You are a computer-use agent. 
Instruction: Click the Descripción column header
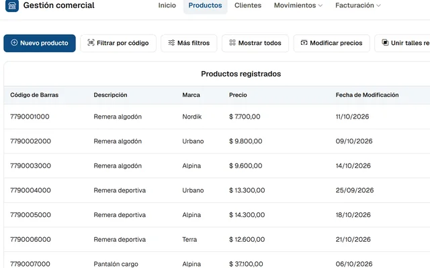click(x=110, y=95)
